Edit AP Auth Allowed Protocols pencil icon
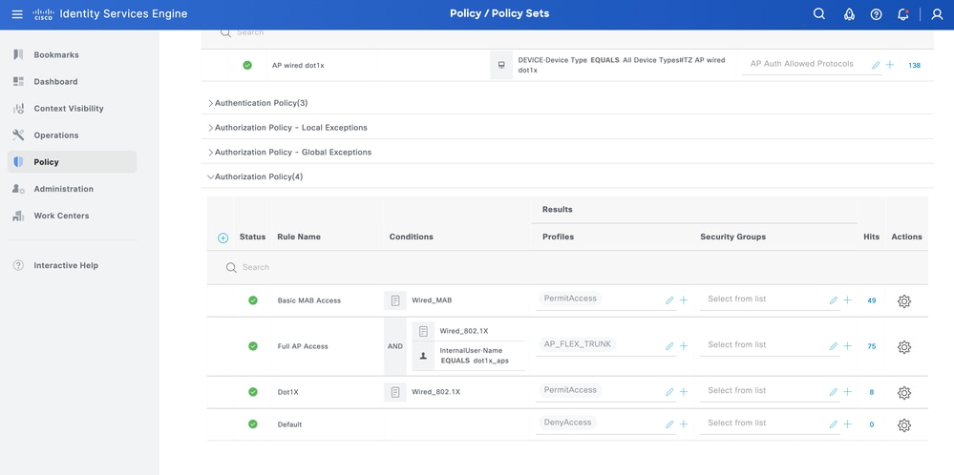 [876, 65]
